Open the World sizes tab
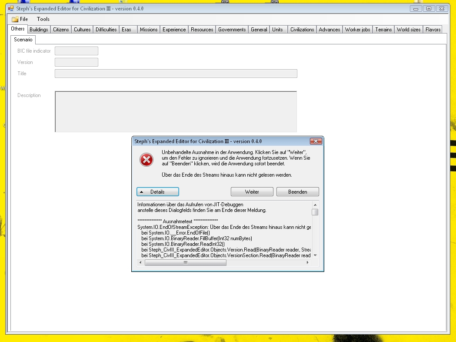The width and height of the screenshot is (456, 342). tap(409, 30)
